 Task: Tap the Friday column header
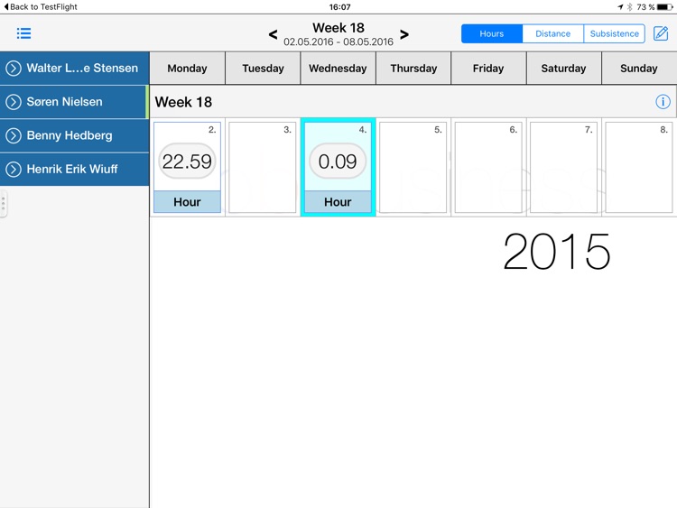coord(488,69)
